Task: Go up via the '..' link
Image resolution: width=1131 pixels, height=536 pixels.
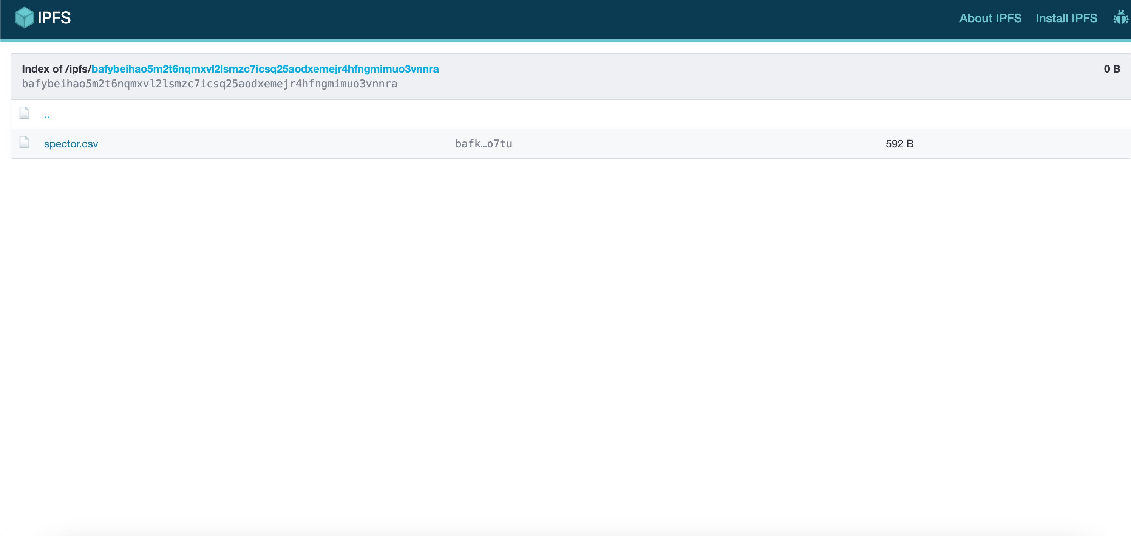Action: [47, 115]
